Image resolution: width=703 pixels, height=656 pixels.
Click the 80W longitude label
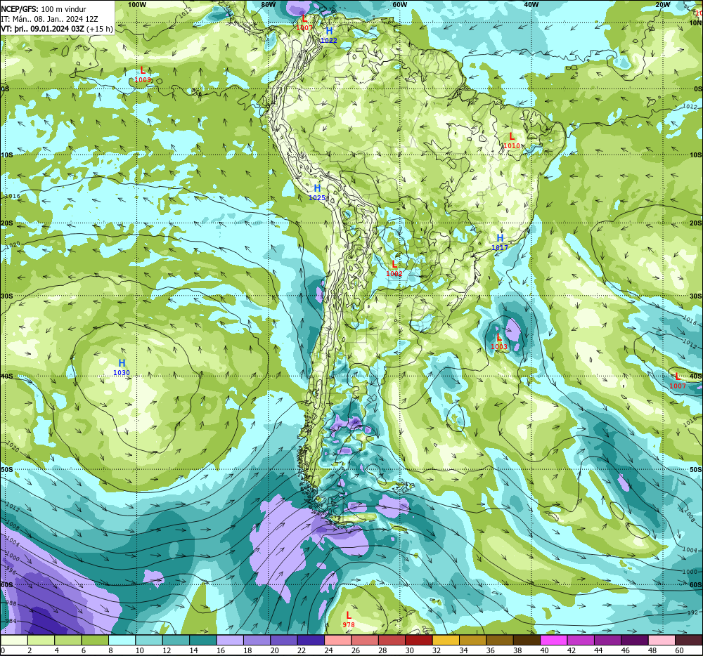pyautogui.click(x=268, y=4)
